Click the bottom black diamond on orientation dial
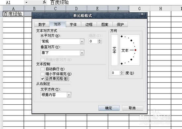182x129 pixels. 122,64
